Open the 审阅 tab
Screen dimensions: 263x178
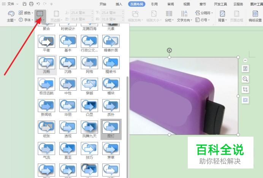coord(170,4)
